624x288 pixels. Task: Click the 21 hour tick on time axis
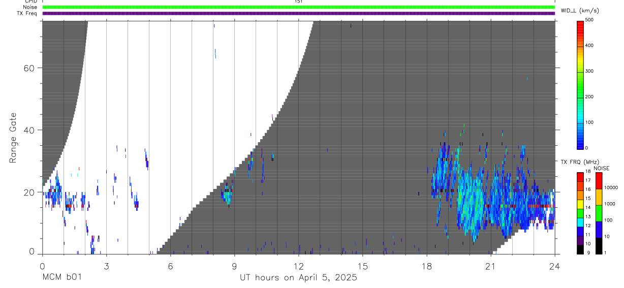coord(490,266)
